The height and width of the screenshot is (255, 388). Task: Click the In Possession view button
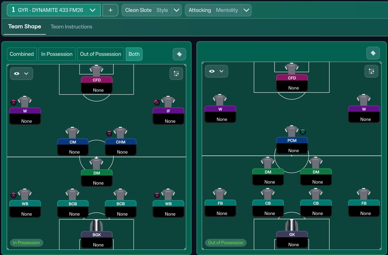[57, 54]
